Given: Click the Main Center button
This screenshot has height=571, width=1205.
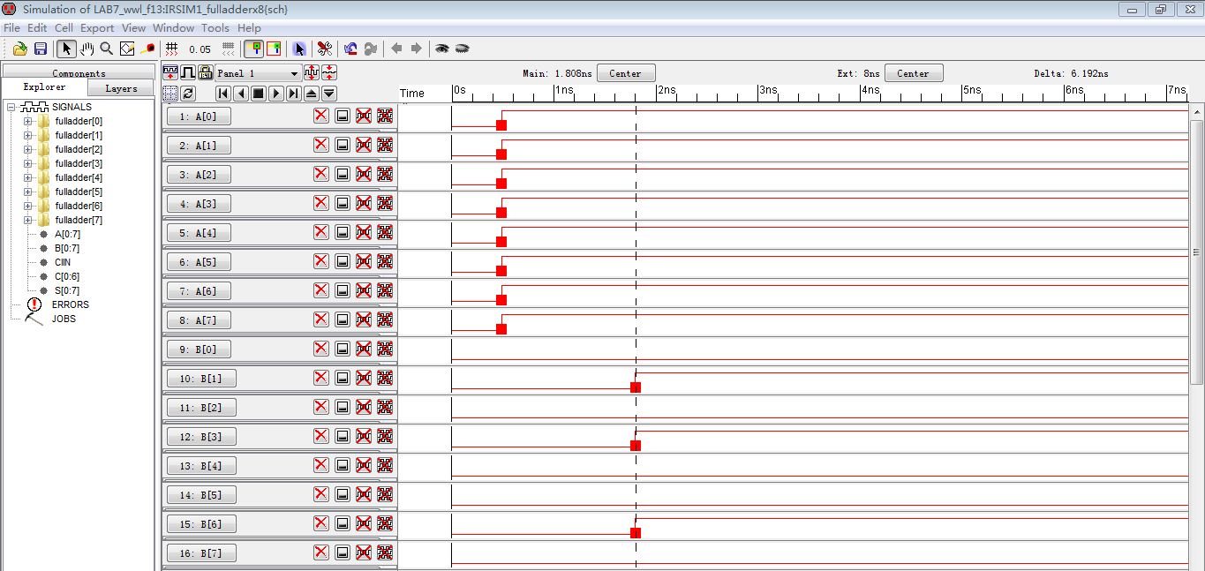Looking at the screenshot, I should click(625, 73).
